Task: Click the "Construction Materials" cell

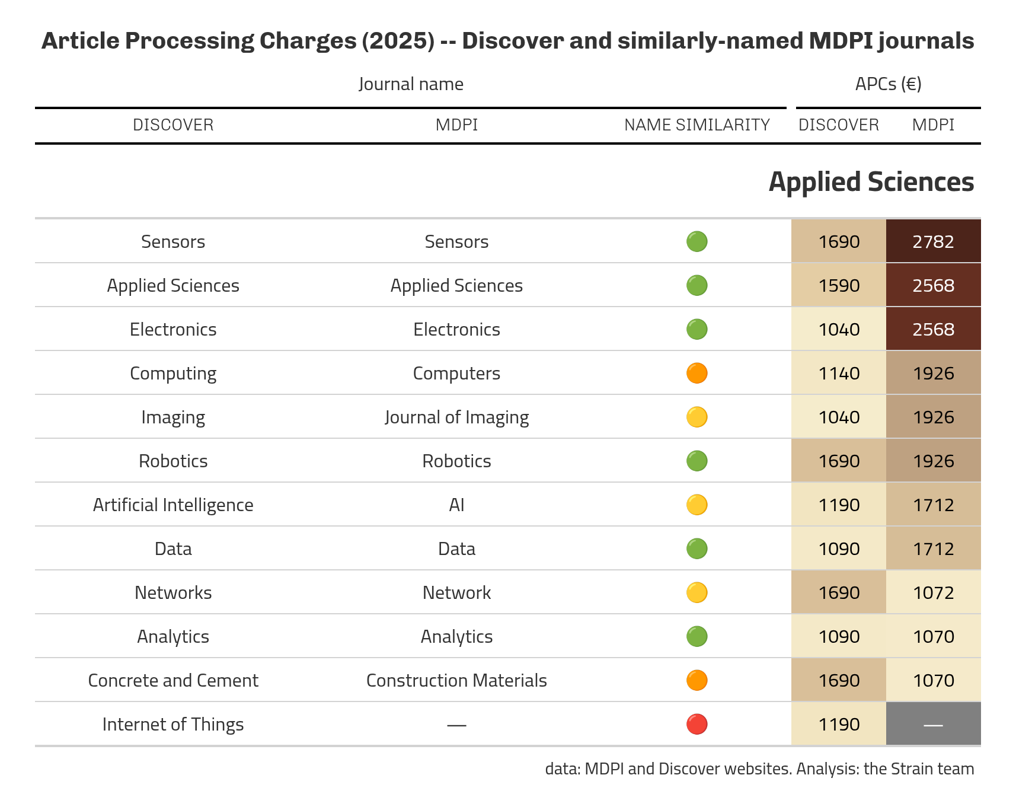Action: 456,680
